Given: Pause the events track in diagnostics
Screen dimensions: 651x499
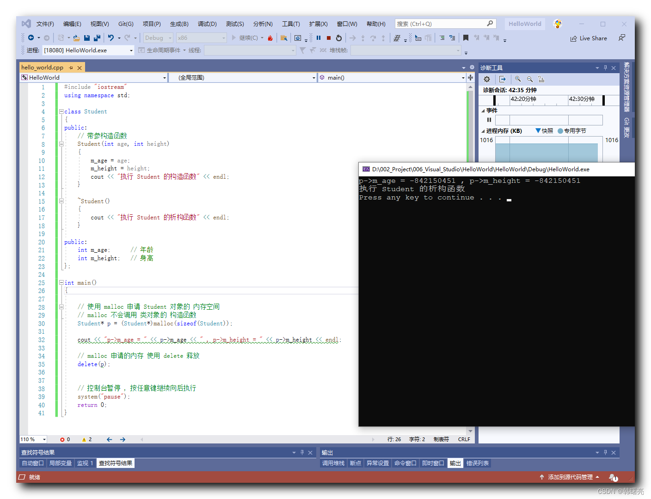Looking at the screenshot, I should 489,120.
